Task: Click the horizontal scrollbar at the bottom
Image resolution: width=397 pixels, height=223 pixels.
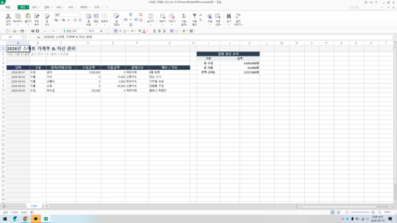Action: click(338, 207)
